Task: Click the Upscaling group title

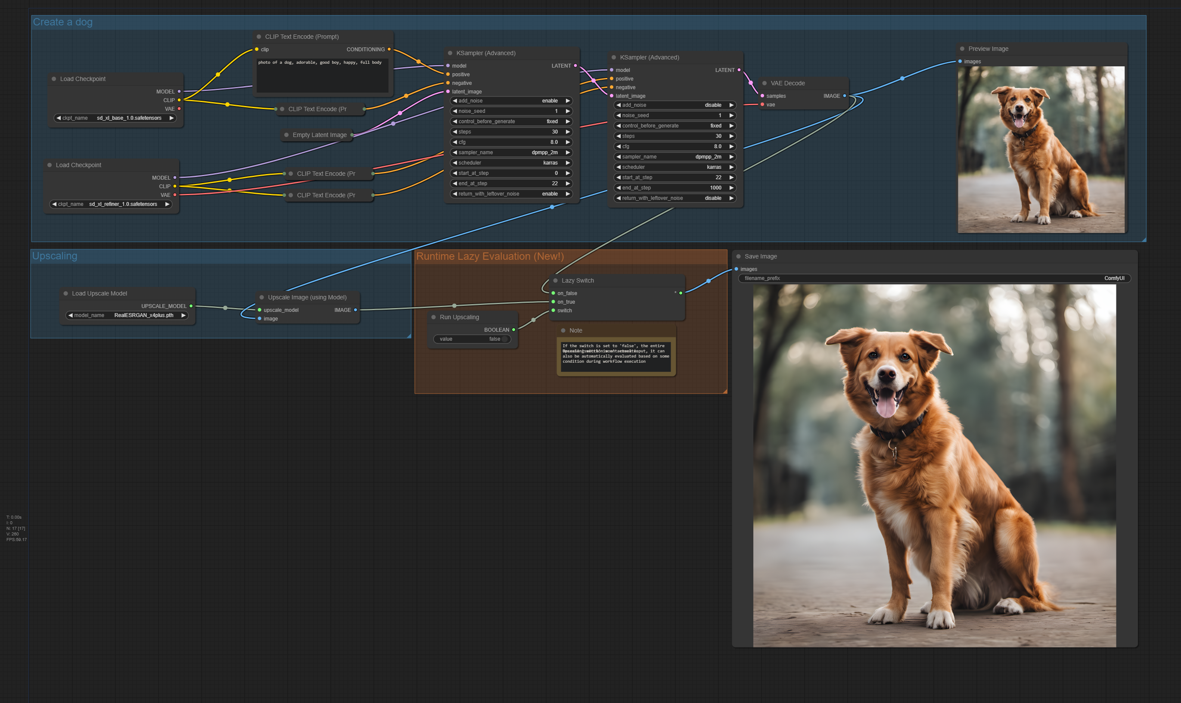Action: tap(55, 256)
